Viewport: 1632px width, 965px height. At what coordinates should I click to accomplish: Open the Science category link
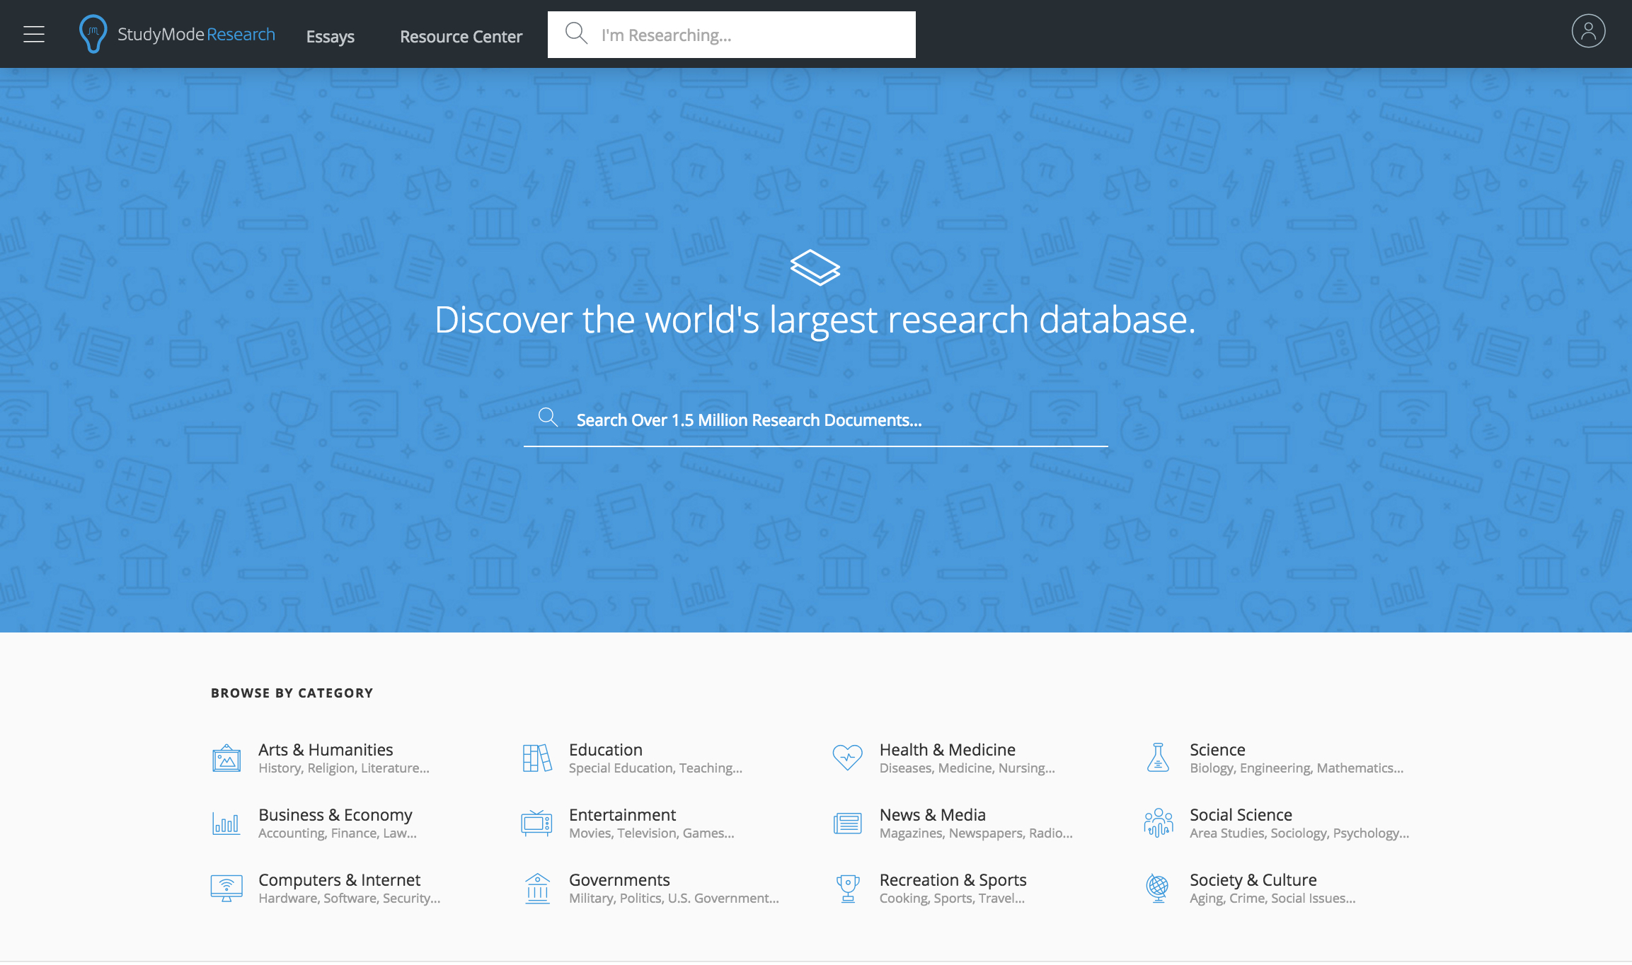coord(1217,749)
